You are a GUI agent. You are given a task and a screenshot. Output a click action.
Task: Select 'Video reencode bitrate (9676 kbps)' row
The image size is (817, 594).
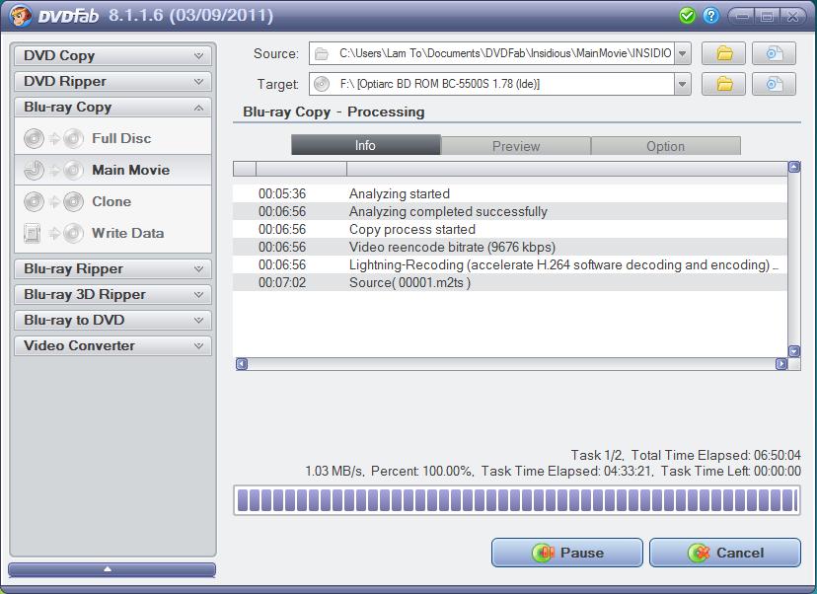click(x=510, y=247)
